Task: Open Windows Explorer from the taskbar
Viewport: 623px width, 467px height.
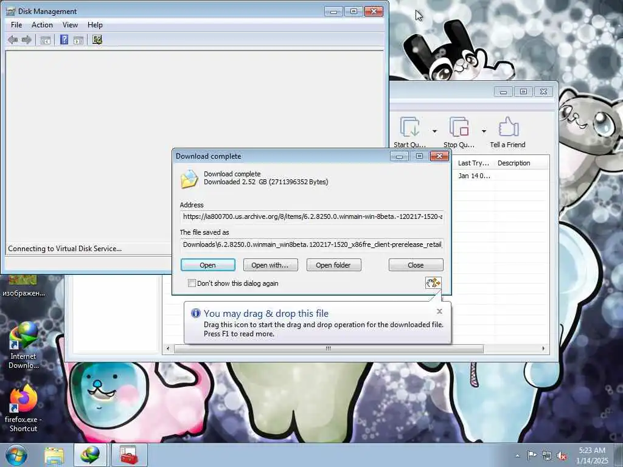Action: coord(54,455)
